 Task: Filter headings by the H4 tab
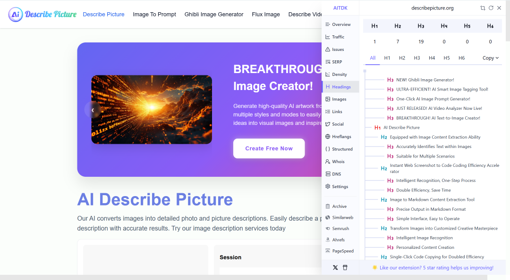432,58
